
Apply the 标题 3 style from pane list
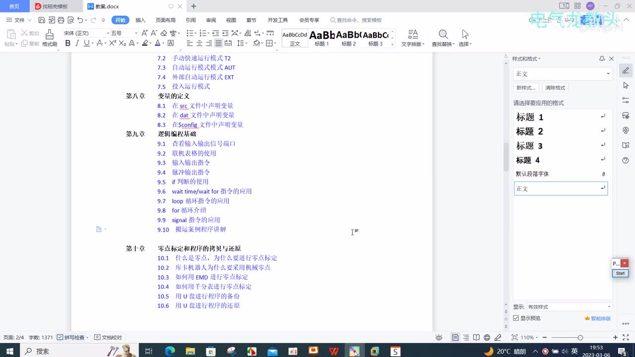coord(561,146)
